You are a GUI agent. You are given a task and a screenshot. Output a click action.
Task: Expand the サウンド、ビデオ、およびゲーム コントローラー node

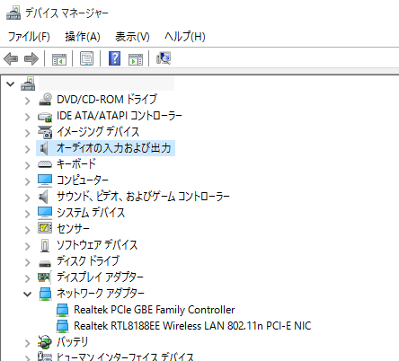(x=27, y=198)
